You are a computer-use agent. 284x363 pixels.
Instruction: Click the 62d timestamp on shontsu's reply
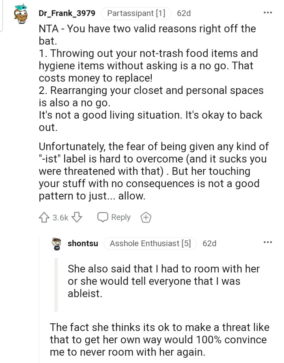[209, 243]
